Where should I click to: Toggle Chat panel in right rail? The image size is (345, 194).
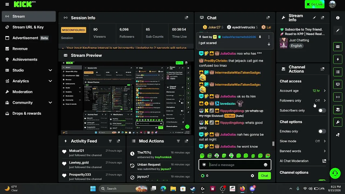pyautogui.click(x=338, y=84)
